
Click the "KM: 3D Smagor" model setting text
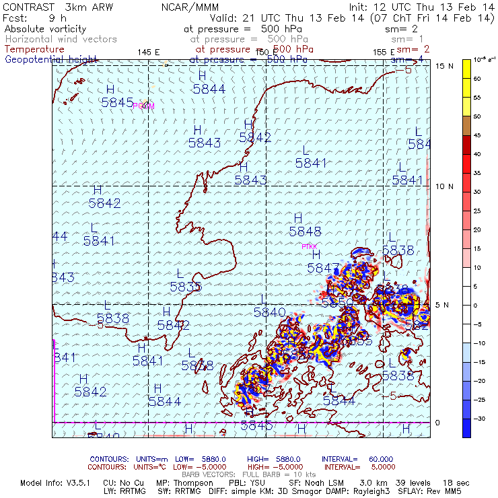point(291,491)
